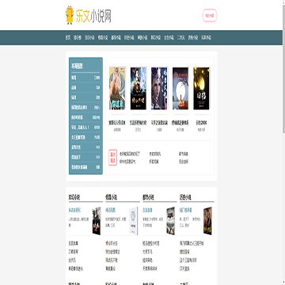Open 排行榜 in the navigation bar
Screen dimensions: 285x285
[x=78, y=38]
